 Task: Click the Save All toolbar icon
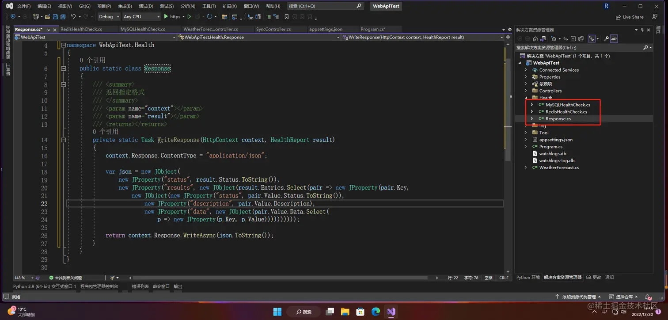[x=63, y=17]
